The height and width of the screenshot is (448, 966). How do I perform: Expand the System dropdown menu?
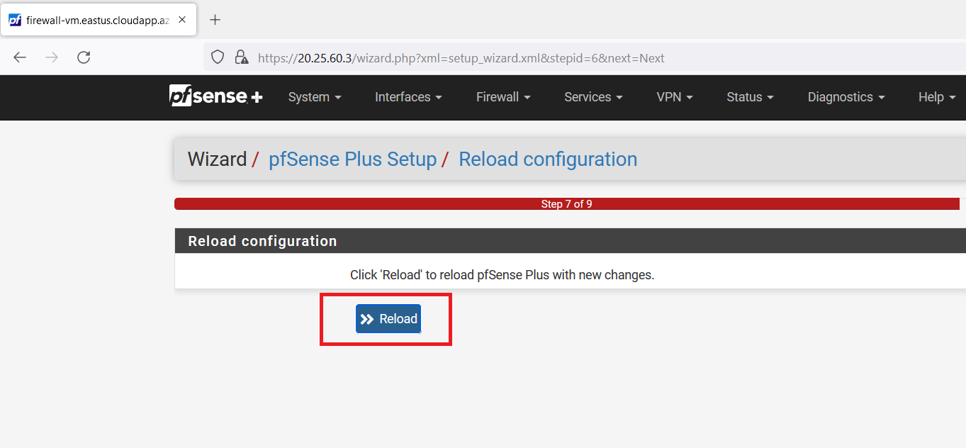point(315,97)
